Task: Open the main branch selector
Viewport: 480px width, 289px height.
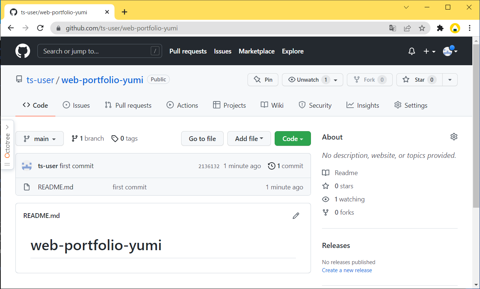Action: [40, 138]
